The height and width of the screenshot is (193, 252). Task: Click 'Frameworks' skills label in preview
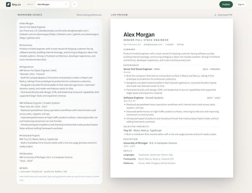(x=130, y=159)
